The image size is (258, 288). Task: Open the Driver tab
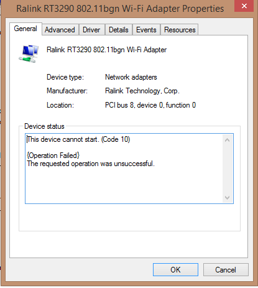(x=91, y=30)
